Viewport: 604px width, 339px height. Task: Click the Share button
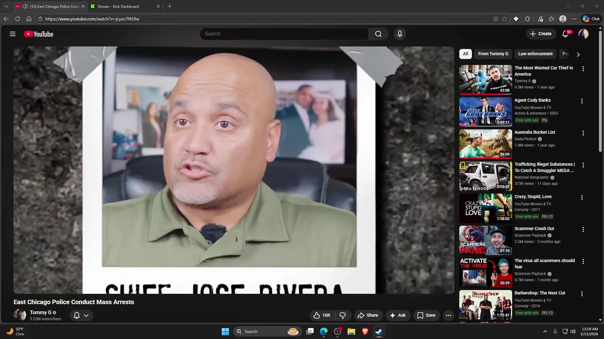pos(368,315)
